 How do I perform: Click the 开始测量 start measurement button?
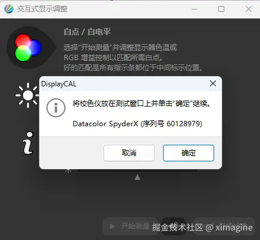click(130, 226)
